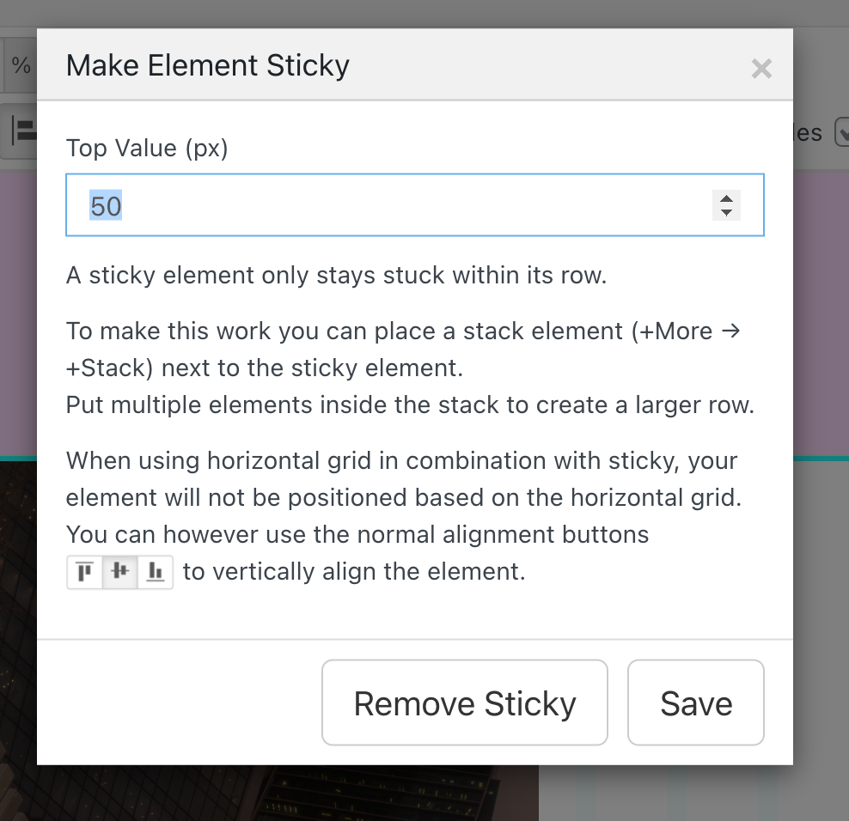Click the "to vertically align the element" text
The image size is (849, 821).
pyautogui.click(x=353, y=572)
